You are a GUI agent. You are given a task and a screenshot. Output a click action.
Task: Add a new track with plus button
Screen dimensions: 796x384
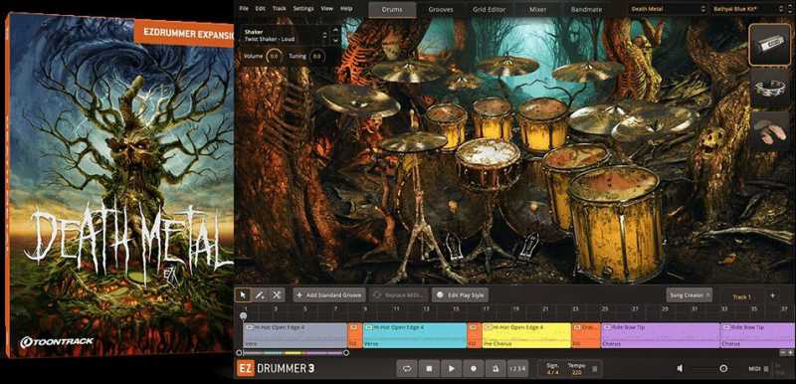(x=773, y=295)
